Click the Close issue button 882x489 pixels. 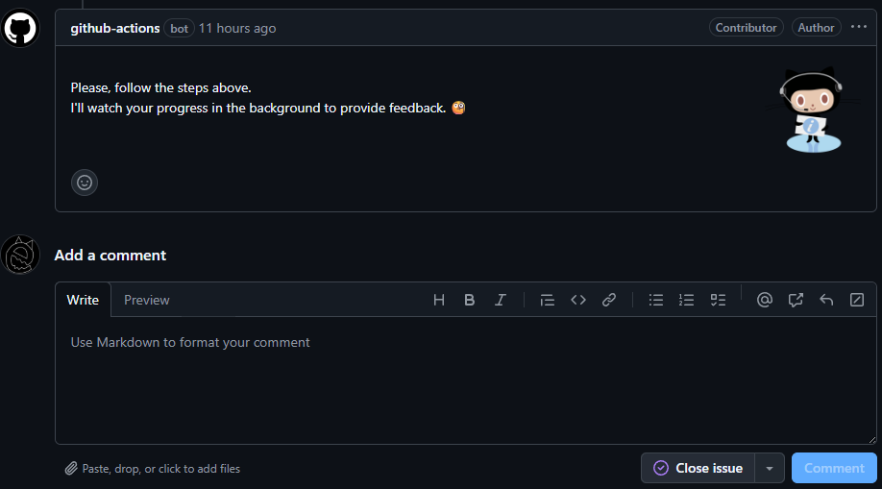(x=698, y=468)
